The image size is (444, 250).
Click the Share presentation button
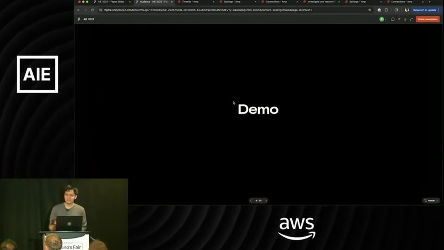428,19
